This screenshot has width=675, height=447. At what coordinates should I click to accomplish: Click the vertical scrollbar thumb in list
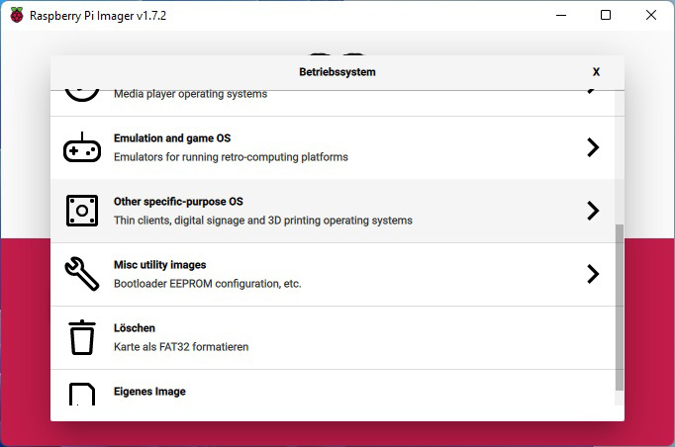click(x=619, y=308)
